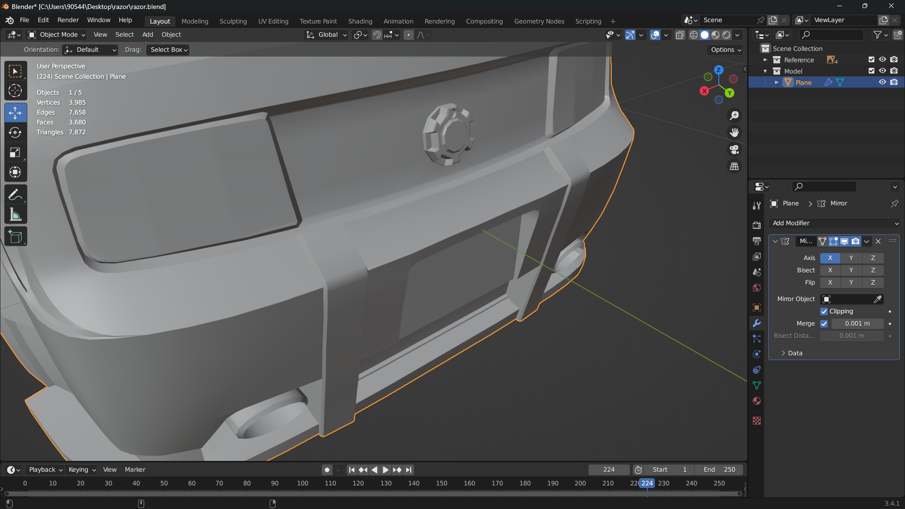Open the Object Data properties tab
The height and width of the screenshot is (509, 905).
click(757, 386)
